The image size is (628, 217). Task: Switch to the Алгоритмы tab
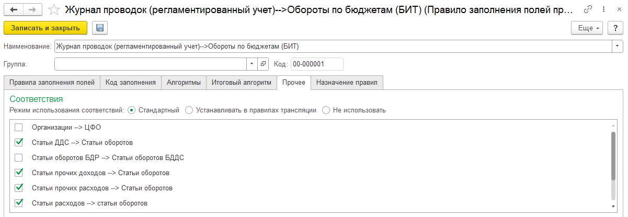(184, 83)
